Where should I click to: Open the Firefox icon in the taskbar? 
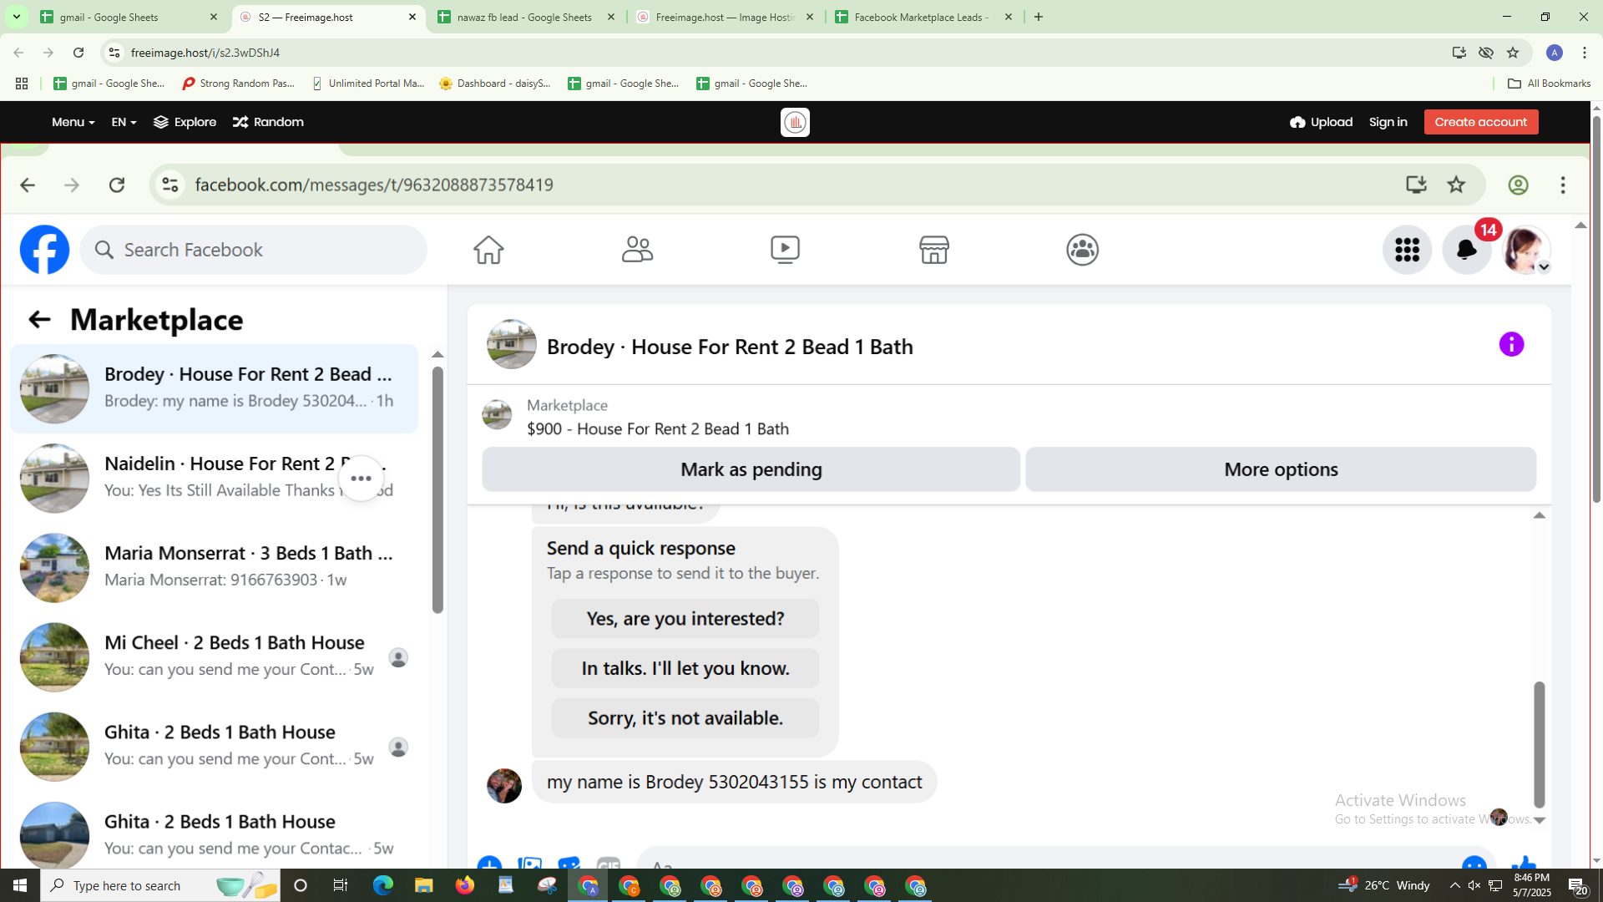tap(465, 885)
